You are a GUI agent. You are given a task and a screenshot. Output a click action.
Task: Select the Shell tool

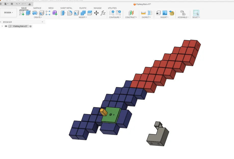coord(76,13)
